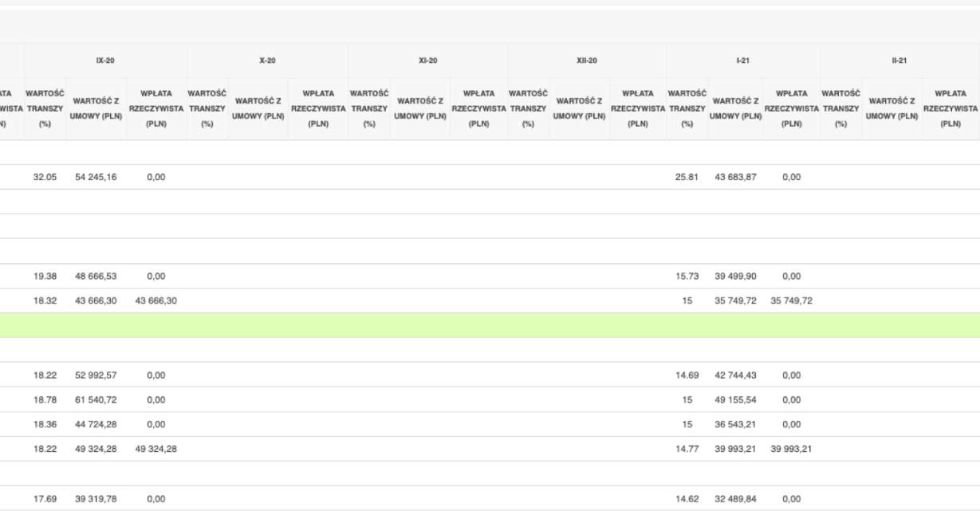Image resolution: width=980 pixels, height=511 pixels.
Task: Click the 14.62 tranche percentage cell
Action: click(x=687, y=499)
